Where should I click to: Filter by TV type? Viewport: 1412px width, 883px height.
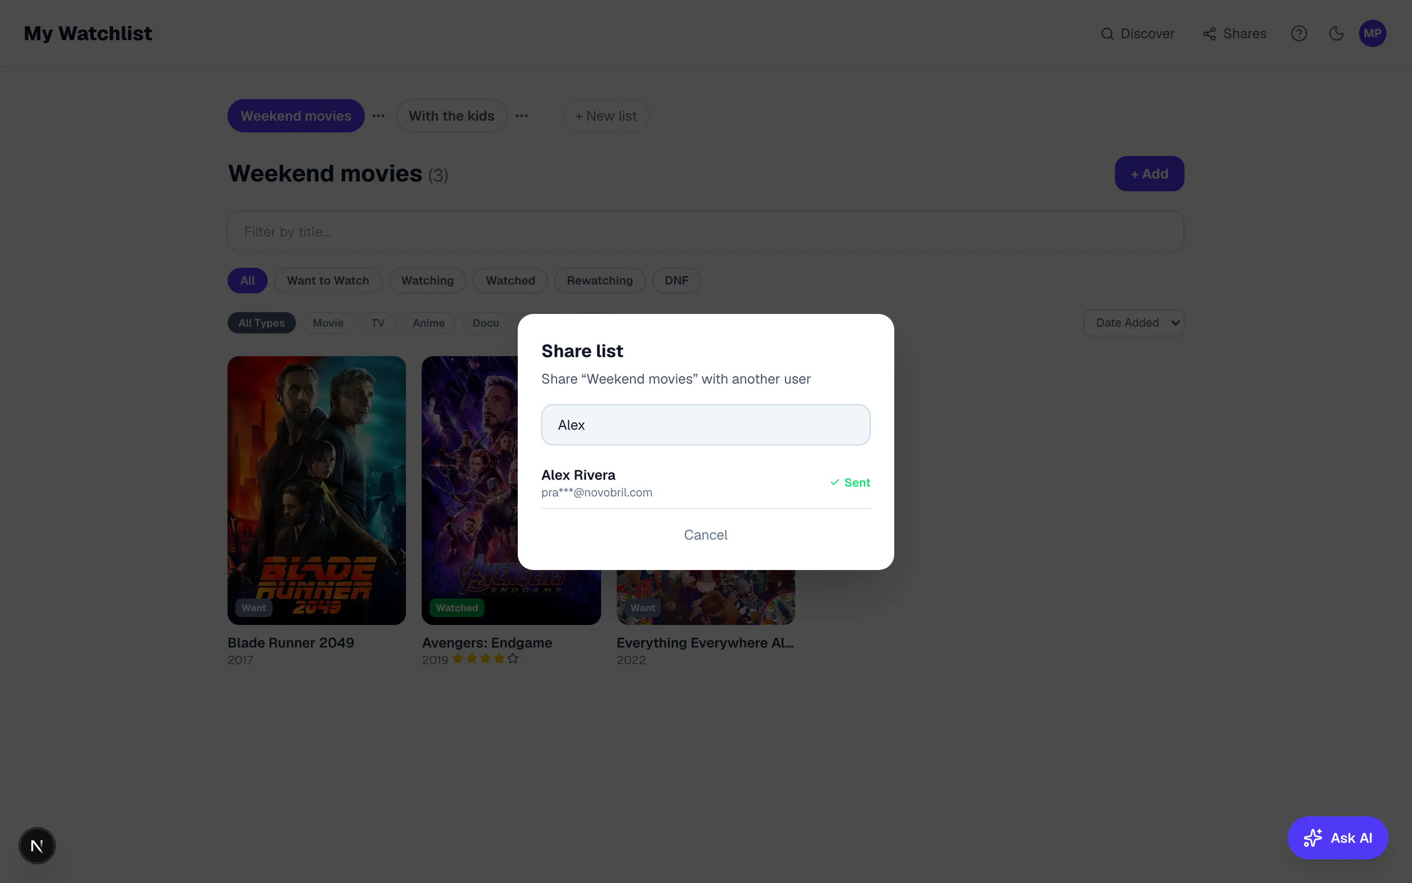click(x=378, y=323)
